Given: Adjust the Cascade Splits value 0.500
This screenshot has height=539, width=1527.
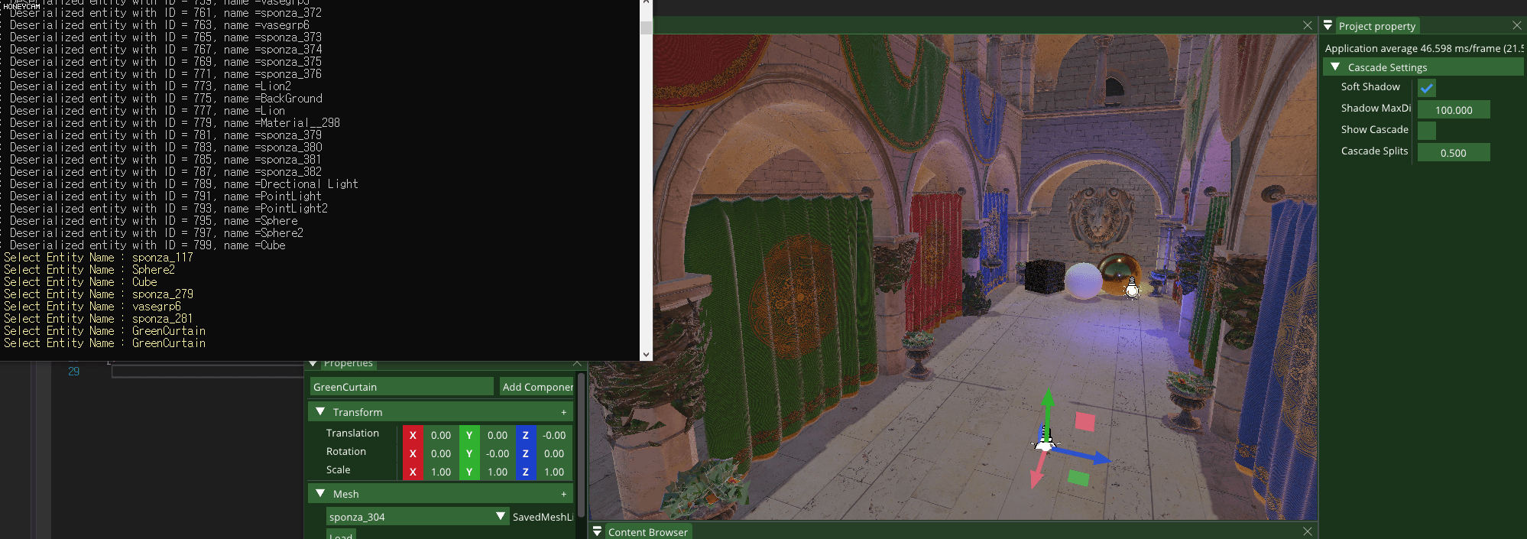Looking at the screenshot, I should tap(1454, 153).
